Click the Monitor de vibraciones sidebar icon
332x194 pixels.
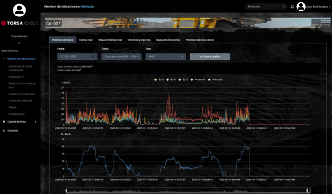pos(4,58)
